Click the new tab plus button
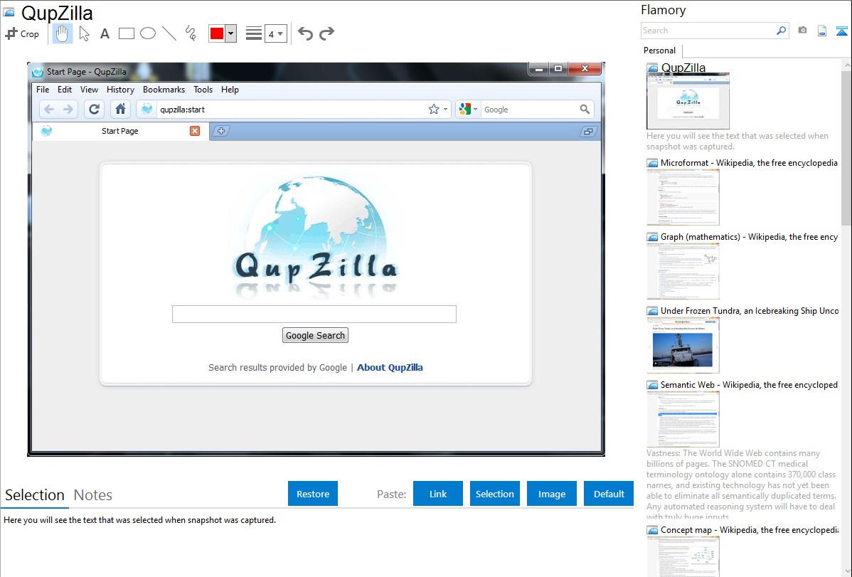 [x=221, y=131]
